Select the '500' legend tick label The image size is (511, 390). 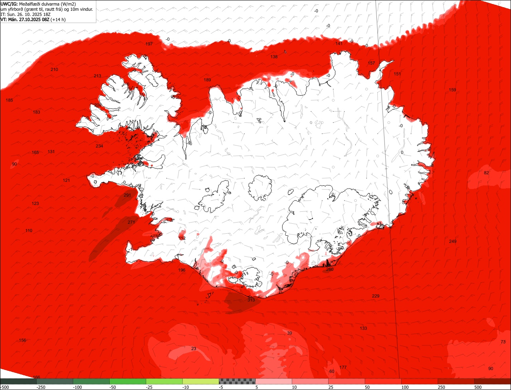point(478,387)
